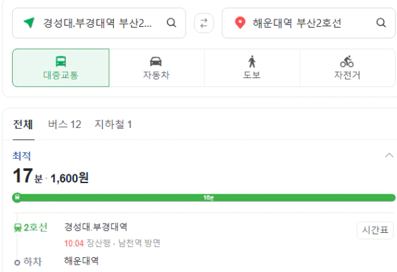
Task: Open the 버스 12 tab
Action: click(x=65, y=125)
